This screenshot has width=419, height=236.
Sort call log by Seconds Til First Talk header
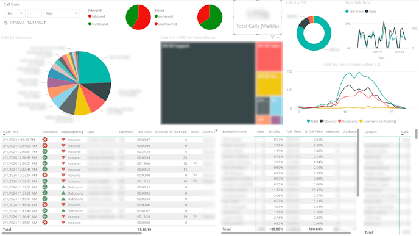[x=171, y=132]
